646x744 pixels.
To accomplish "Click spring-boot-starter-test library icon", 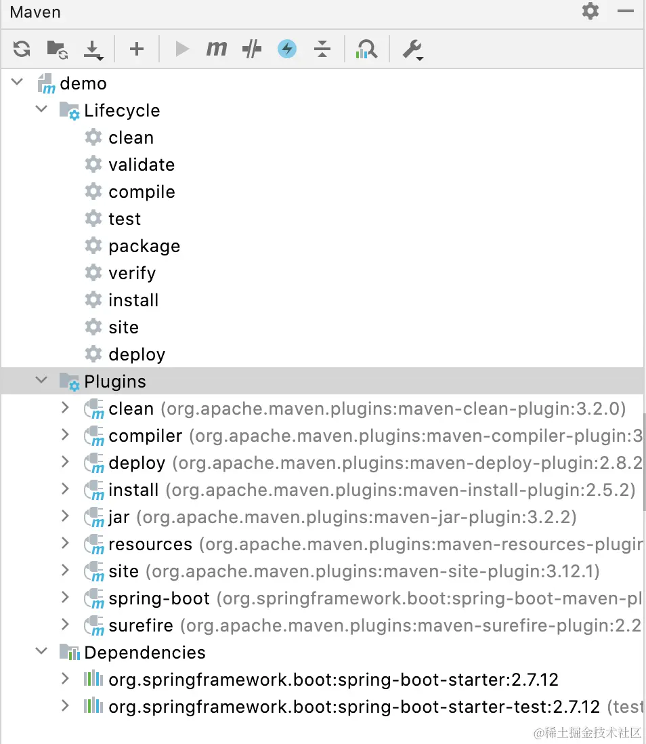I will coord(93,705).
